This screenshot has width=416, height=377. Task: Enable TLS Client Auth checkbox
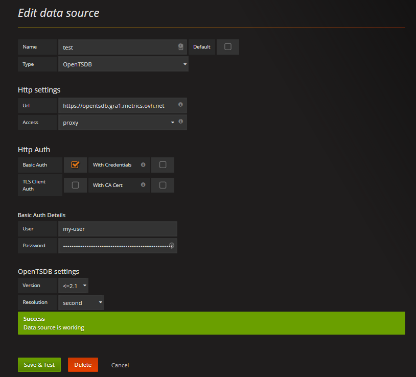(x=75, y=185)
